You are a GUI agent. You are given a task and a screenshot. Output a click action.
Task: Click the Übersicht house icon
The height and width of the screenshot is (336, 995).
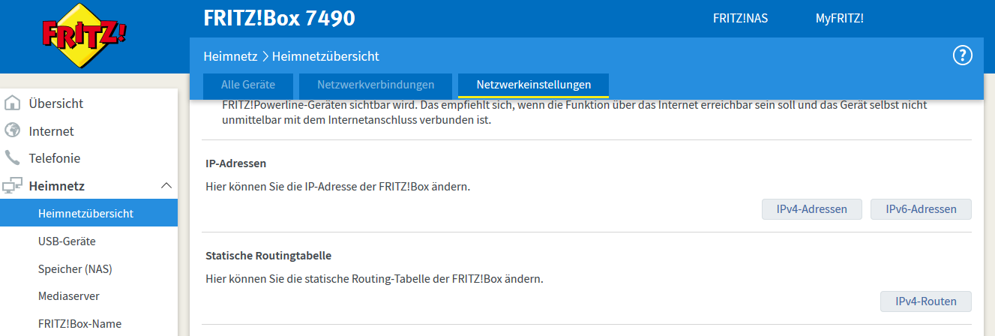coord(13,103)
